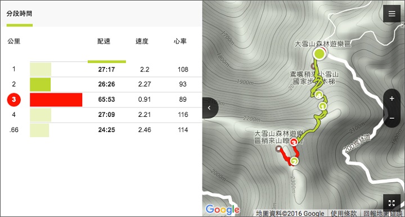Click the pale bar for kilometer 1
405x217 pixels.
point(40,69)
